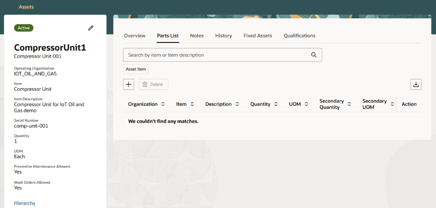Sort by Secondary Quantity column arrows
Viewport: 436px width, 208px height.
(x=349, y=104)
